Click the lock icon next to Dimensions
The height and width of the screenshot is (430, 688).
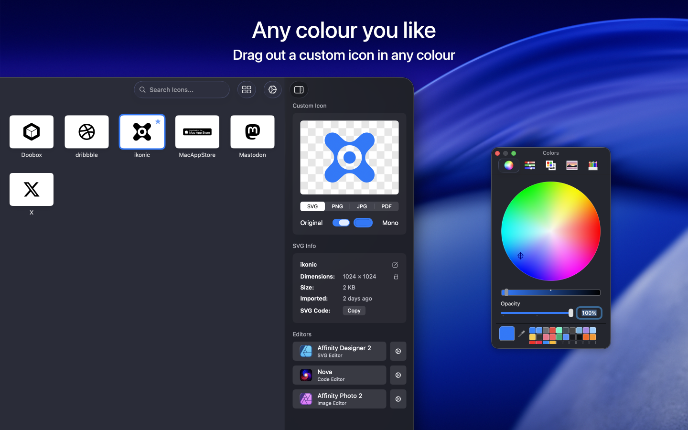click(396, 277)
